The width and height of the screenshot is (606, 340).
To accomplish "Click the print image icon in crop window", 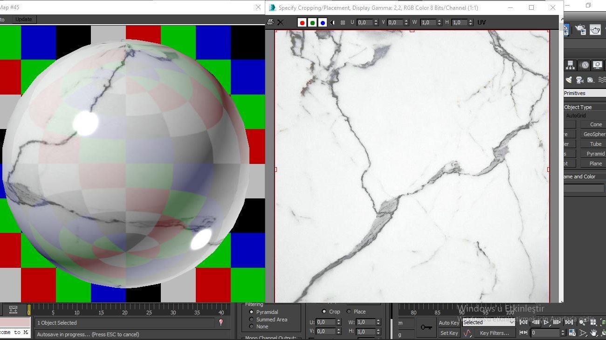I will pos(270,22).
